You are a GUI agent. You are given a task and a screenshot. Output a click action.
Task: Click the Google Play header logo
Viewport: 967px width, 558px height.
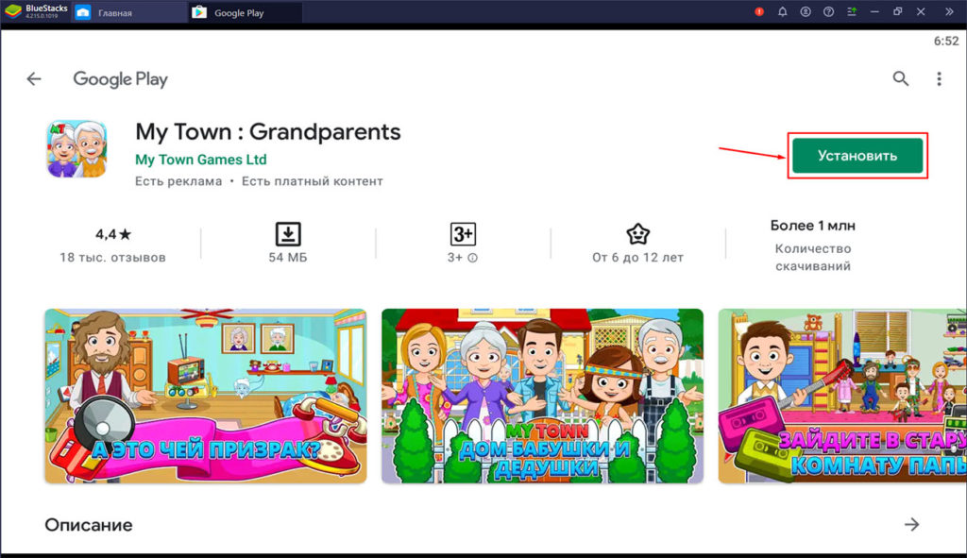[x=120, y=79]
